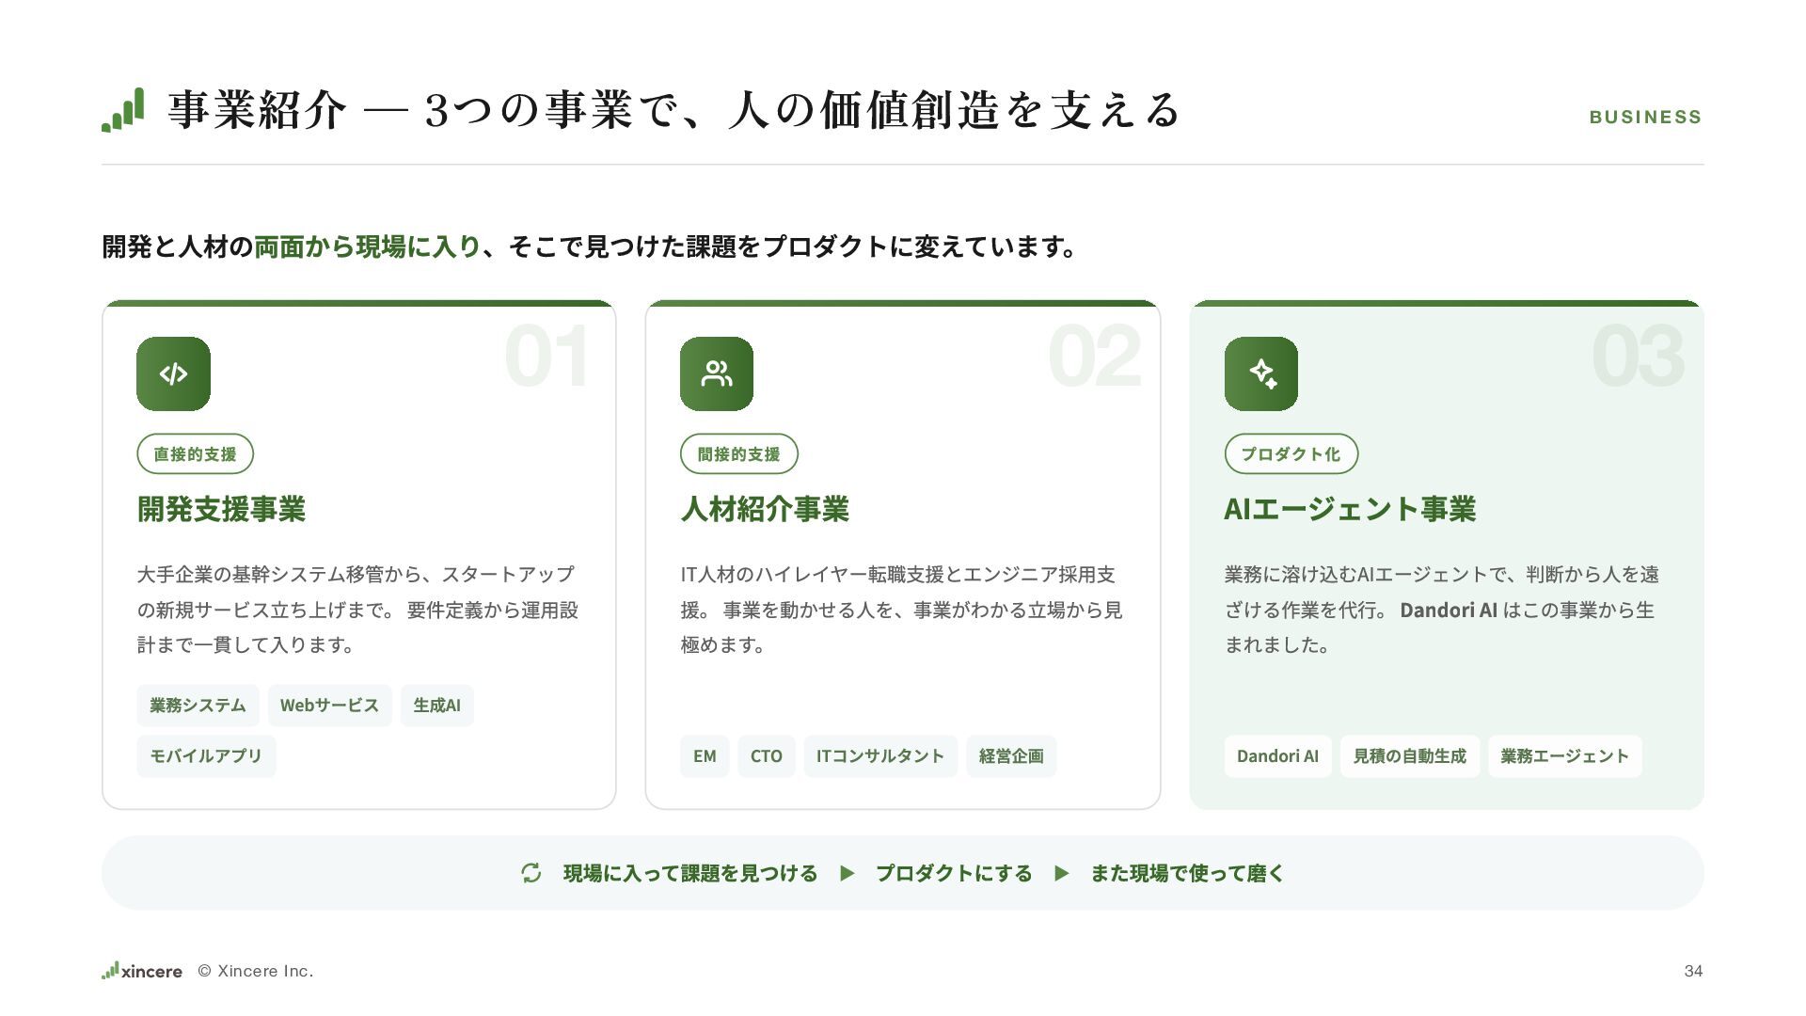Viewport: 1806px width, 1016px height.
Task: Click the 大手企業の基幹システム description paragraph
Action: pos(357,610)
